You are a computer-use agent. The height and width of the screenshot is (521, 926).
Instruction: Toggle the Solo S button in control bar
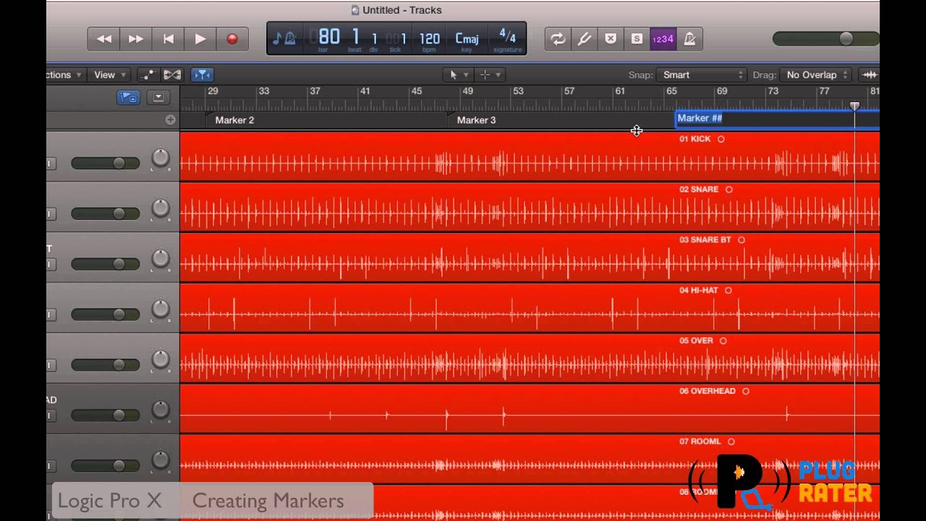tap(637, 39)
